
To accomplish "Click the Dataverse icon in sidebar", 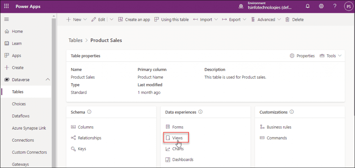I will coord(7,79).
